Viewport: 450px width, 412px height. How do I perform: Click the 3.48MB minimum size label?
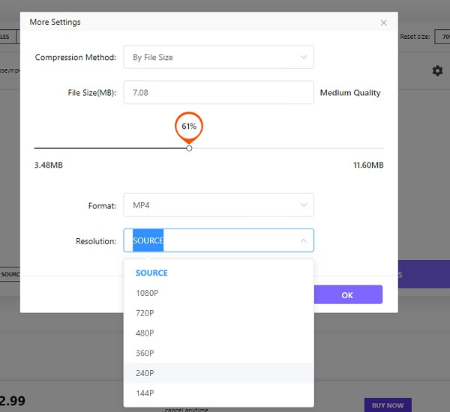tap(49, 165)
